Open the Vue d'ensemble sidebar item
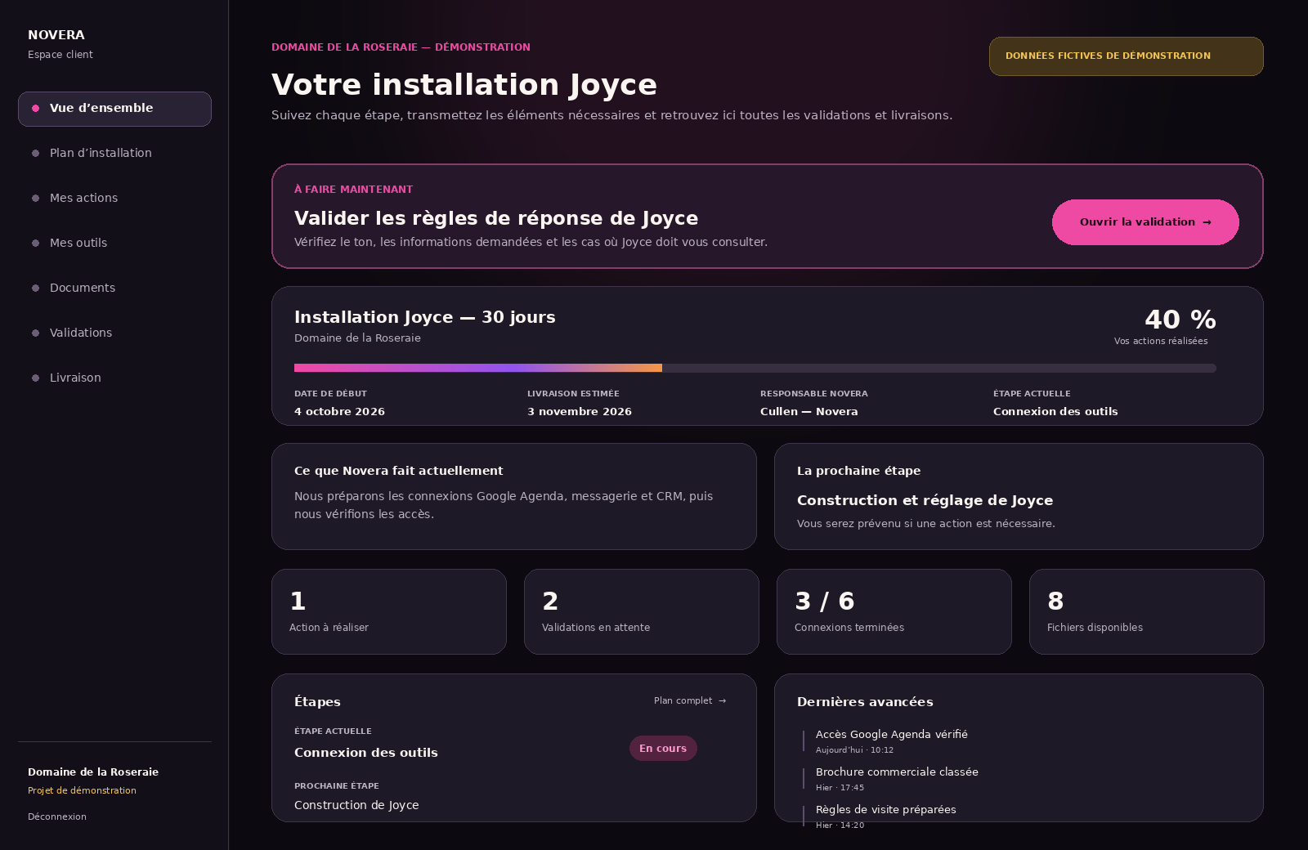The width and height of the screenshot is (1308, 850). (x=114, y=109)
